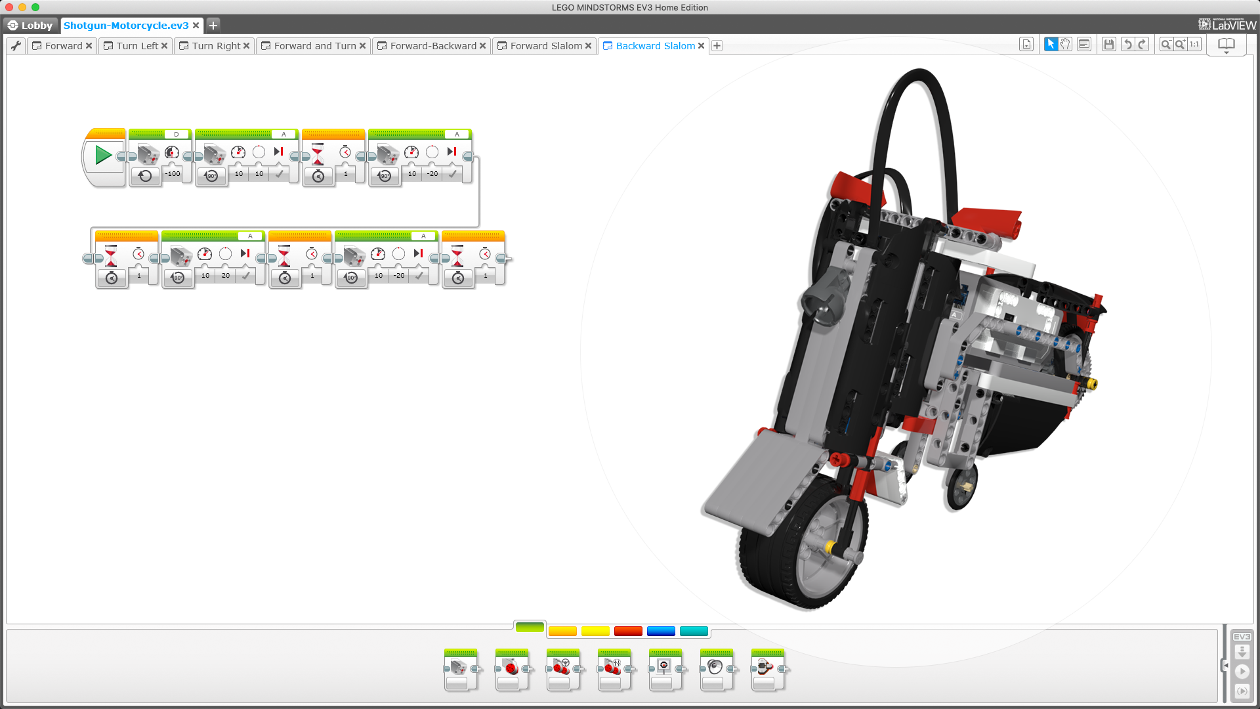Select the red Data Operations palette

coord(628,631)
